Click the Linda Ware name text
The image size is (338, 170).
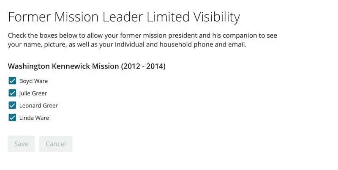pyautogui.click(x=34, y=118)
